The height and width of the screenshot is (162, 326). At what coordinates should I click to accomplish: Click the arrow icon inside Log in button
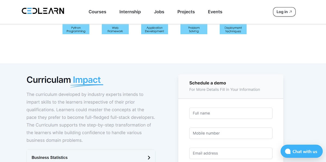click(290, 12)
